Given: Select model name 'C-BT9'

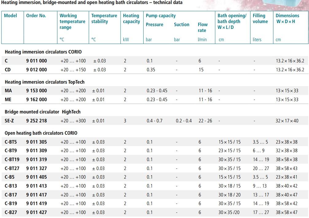Looking at the screenshot, I should click(x=11, y=151).
